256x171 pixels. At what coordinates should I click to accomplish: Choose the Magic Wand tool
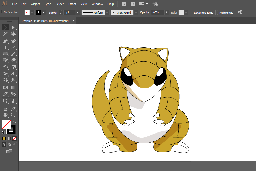(5, 34)
